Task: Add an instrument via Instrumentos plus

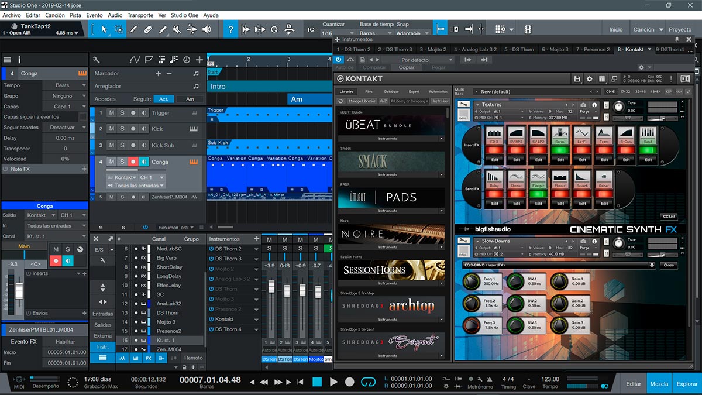Action: [x=256, y=239]
